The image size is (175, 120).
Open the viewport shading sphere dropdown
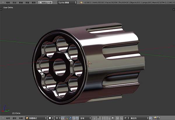[x=51, y=118]
